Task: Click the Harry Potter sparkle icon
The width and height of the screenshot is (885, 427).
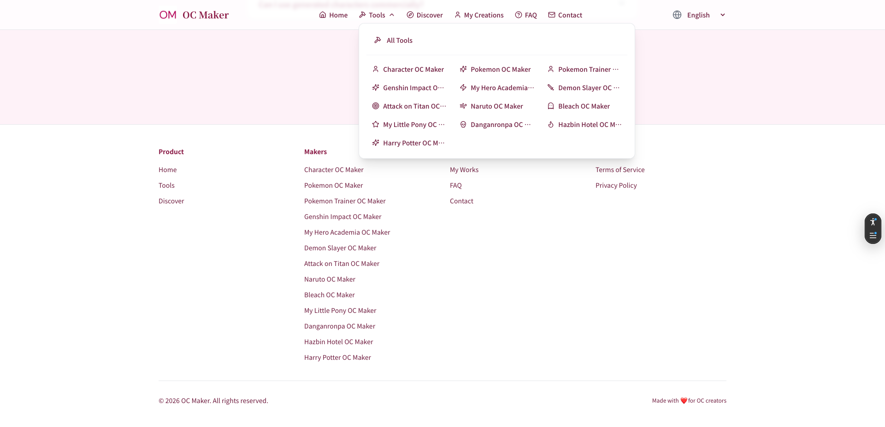Action: tap(376, 143)
